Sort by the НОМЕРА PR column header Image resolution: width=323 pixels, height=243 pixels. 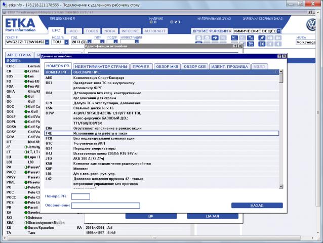58,72
